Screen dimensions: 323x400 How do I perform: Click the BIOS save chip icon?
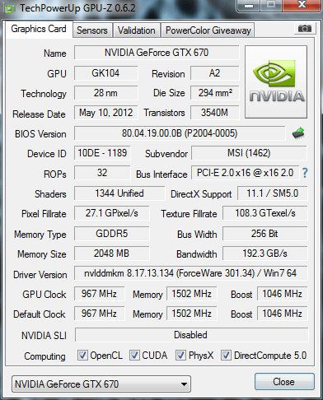[x=298, y=133]
